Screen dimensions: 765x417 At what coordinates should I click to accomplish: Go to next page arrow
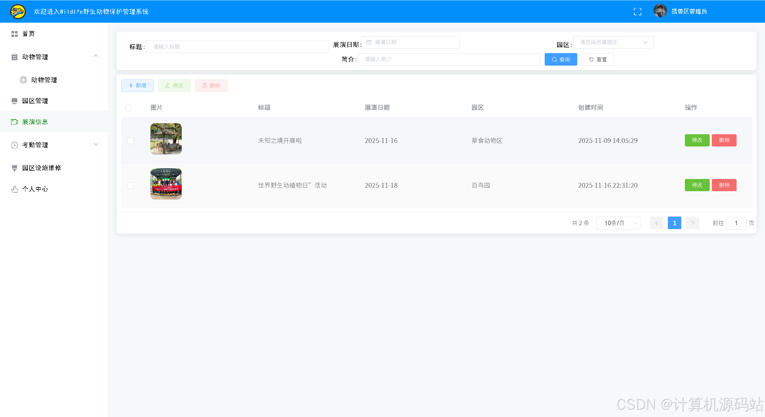tap(692, 223)
